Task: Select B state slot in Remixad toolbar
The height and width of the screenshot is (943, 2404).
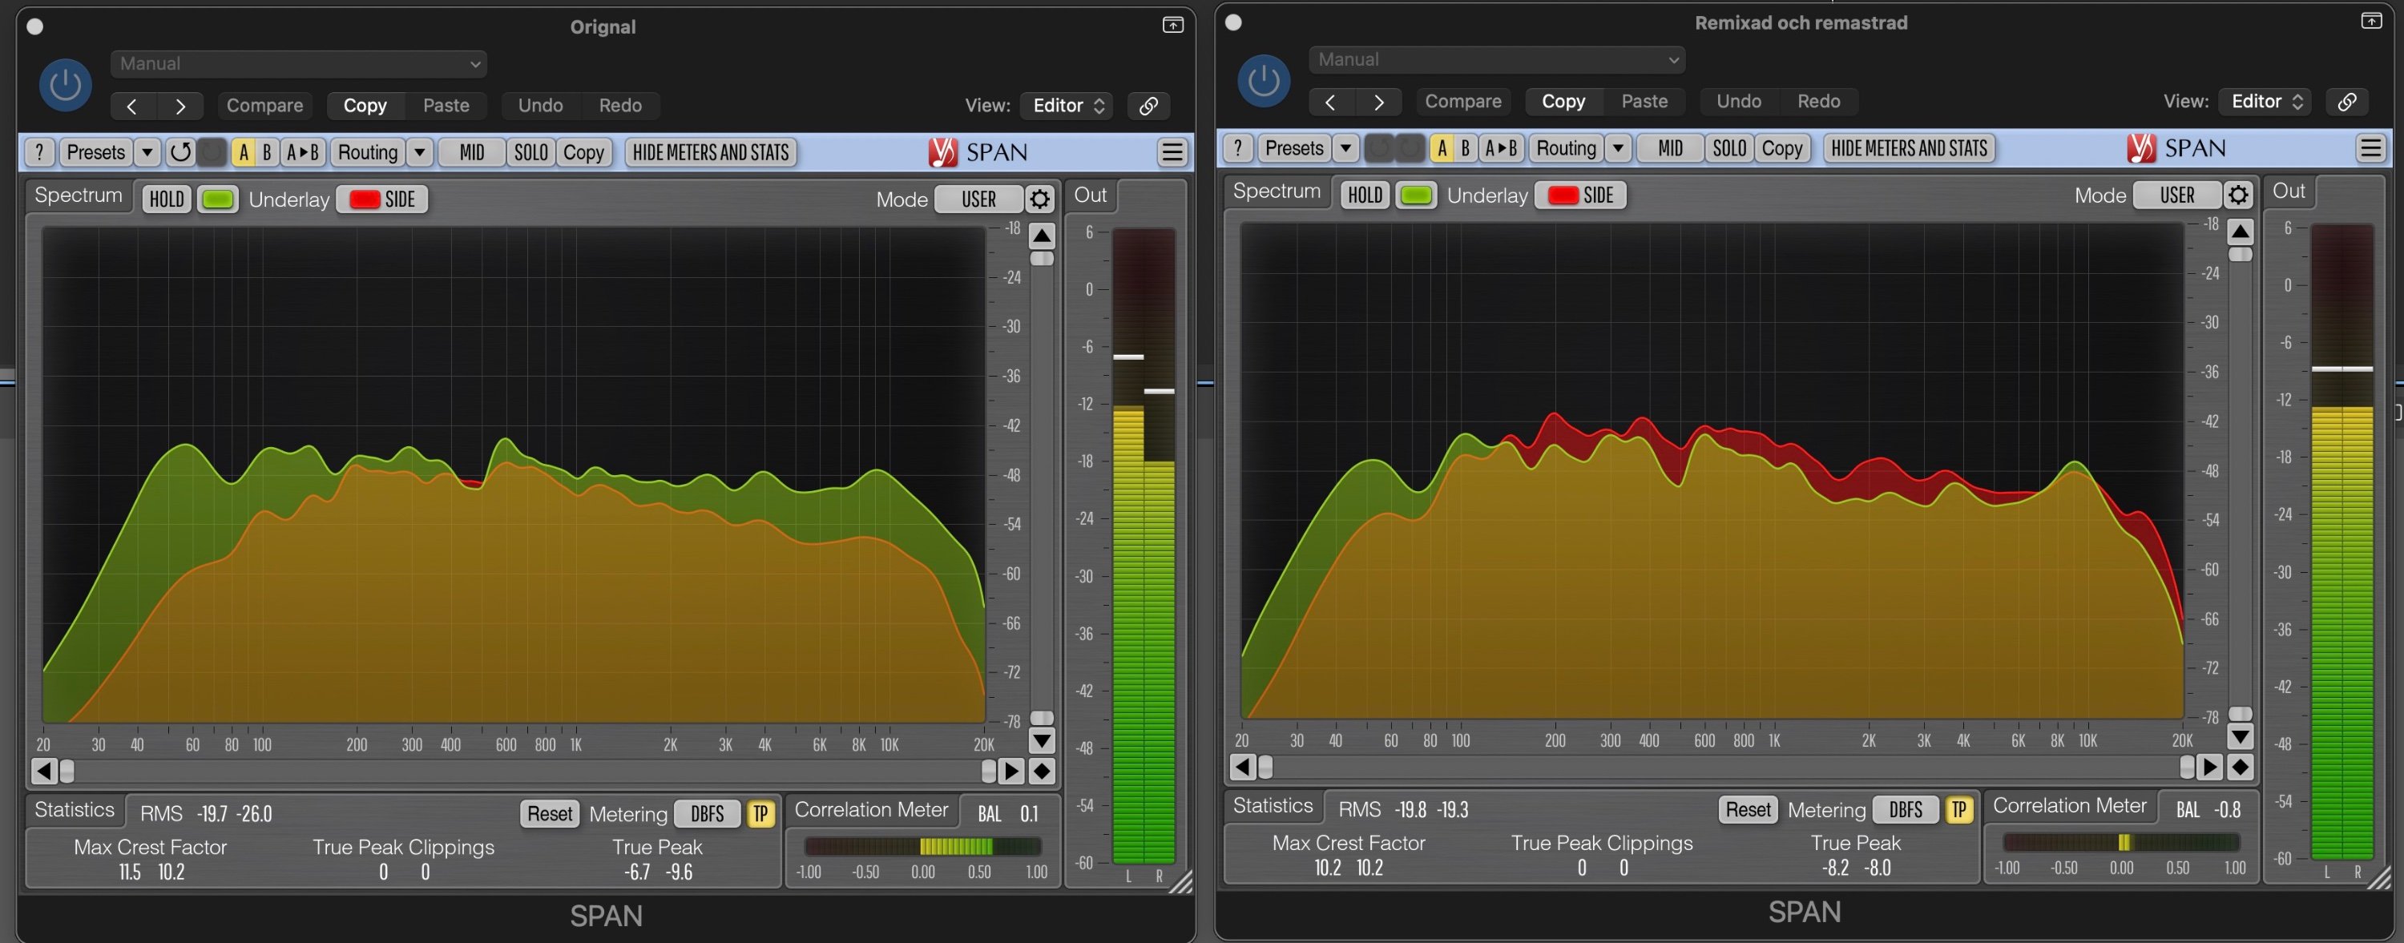Action: (1465, 148)
